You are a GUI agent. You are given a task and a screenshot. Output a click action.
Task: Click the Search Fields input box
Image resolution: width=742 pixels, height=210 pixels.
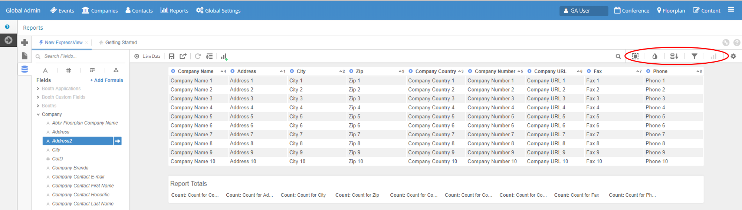(82, 56)
